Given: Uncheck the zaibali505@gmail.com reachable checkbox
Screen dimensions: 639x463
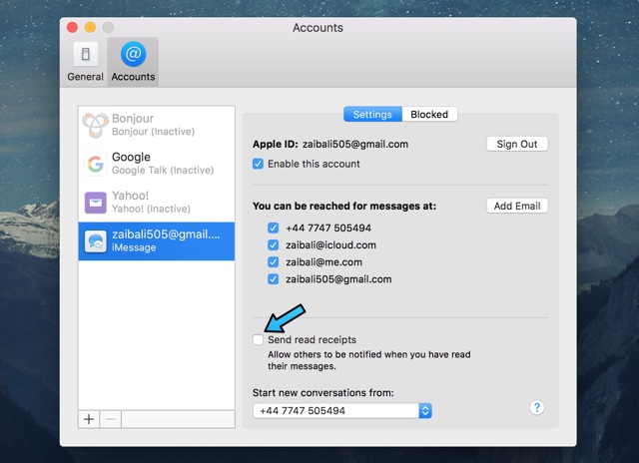Looking at the screenshot, I should (273, 279).
